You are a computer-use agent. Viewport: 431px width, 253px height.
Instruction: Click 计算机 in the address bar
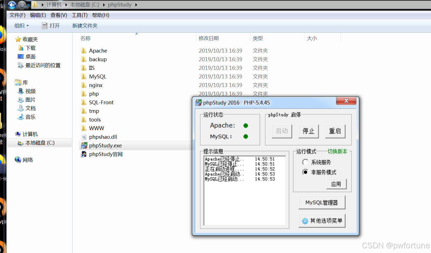click(x=54, y=5)
